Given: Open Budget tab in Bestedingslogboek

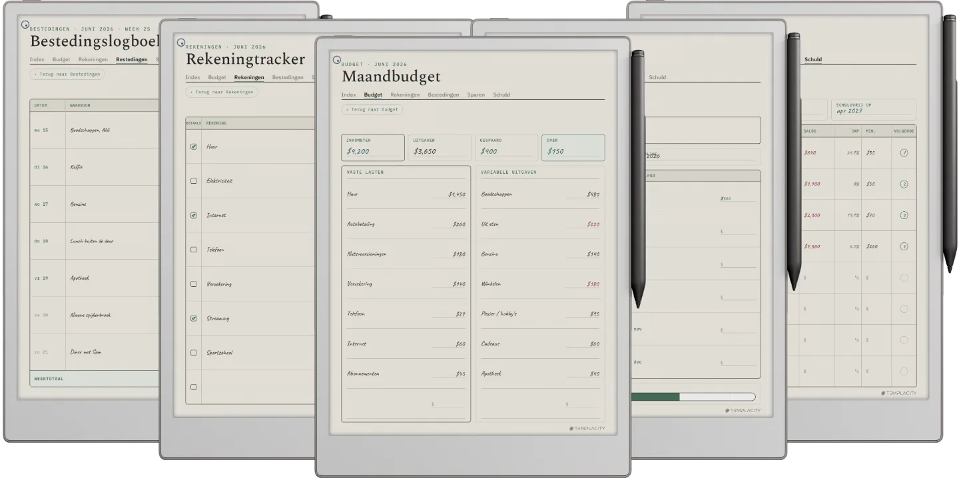Looking at the screenshot, I should pos(61,59).
